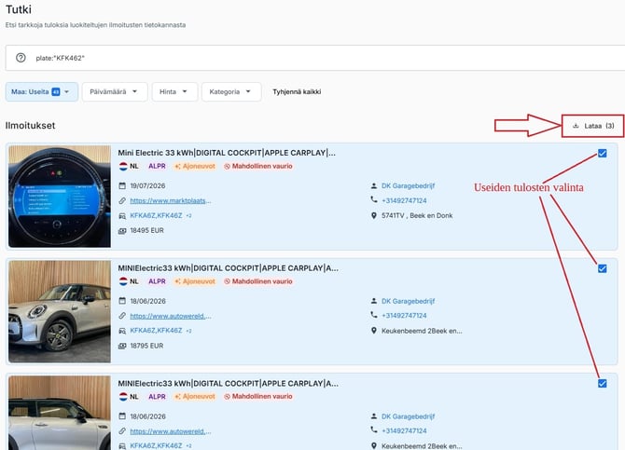The image size is (625, 450).
Task: Click the phone icon in second listing
Action: (x=374, y=315)
